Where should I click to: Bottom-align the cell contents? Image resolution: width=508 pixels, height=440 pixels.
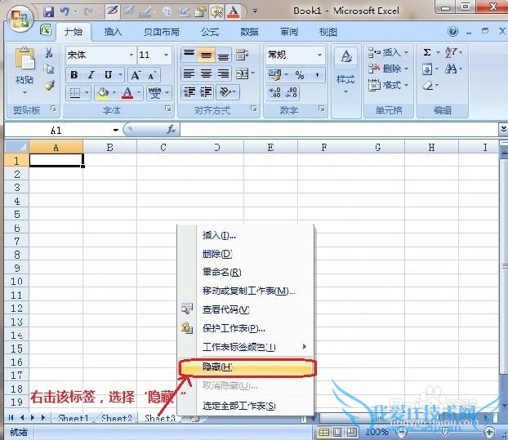(224, 55)
